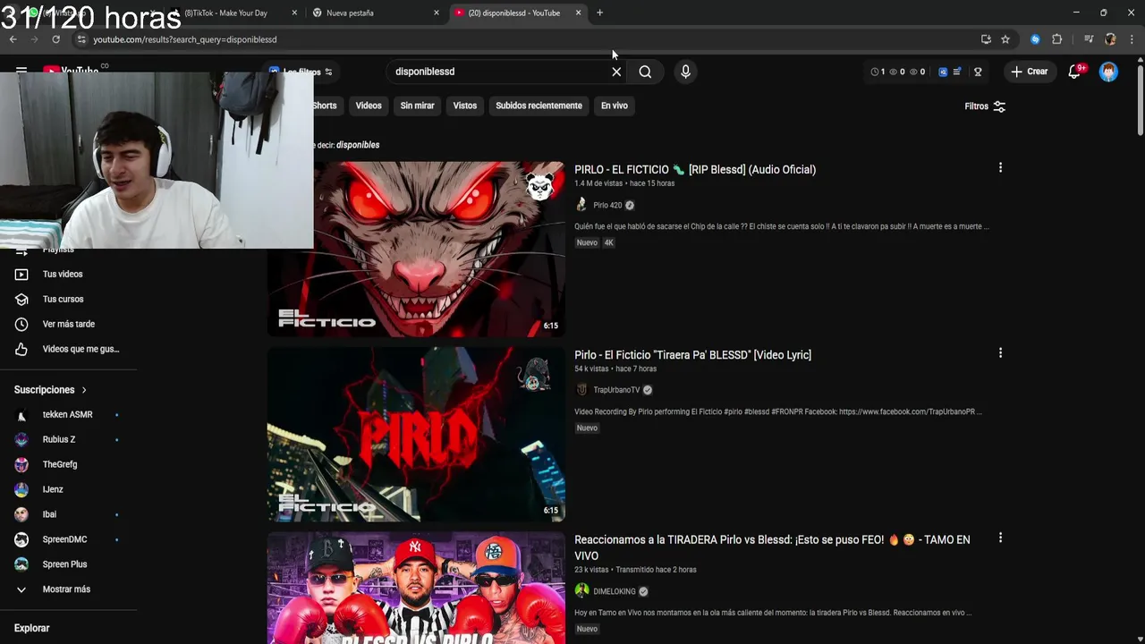Screen dimensions: 1145x644
Task: Expand the Suscripciones section
Action: (50, 390)
